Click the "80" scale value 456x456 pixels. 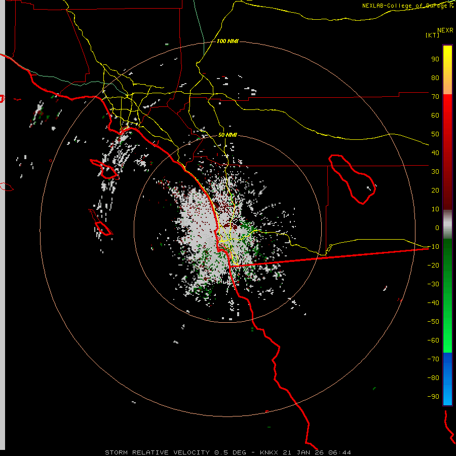tap(435, 78)
